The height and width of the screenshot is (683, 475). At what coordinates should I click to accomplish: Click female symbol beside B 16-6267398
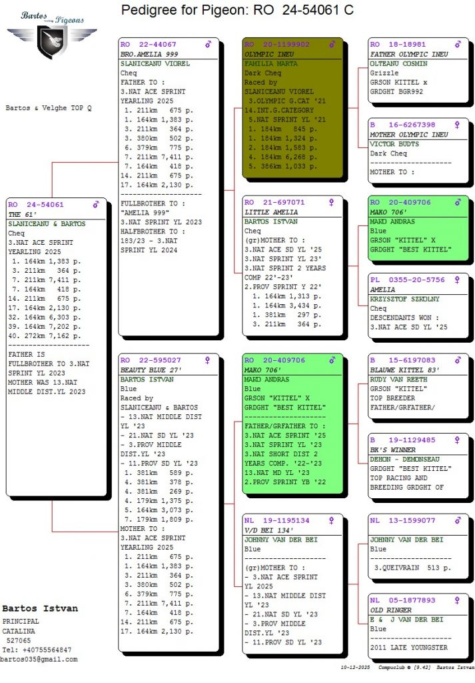[x=458, y=125]
